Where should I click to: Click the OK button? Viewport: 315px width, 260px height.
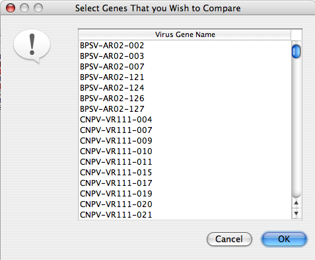click(x=284, y=239)
